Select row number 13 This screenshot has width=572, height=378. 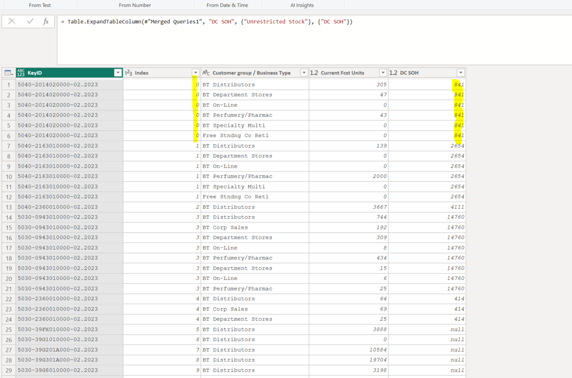pos(9,207)
